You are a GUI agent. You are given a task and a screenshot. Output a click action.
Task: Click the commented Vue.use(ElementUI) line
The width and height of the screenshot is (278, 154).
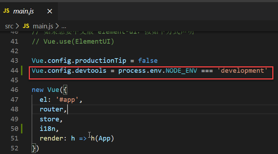pos(73,42)
